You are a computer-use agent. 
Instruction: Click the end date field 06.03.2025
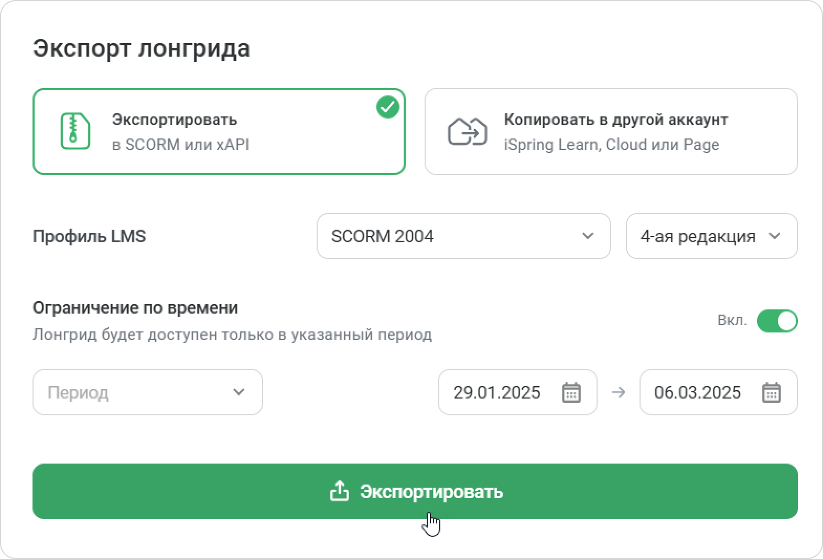click(718, 392)
